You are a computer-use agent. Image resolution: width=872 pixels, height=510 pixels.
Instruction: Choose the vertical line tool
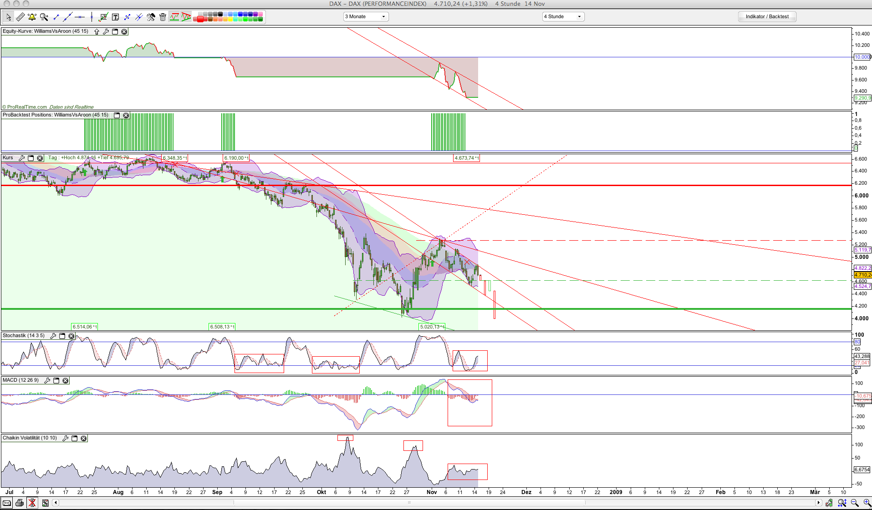pos(92,17)
